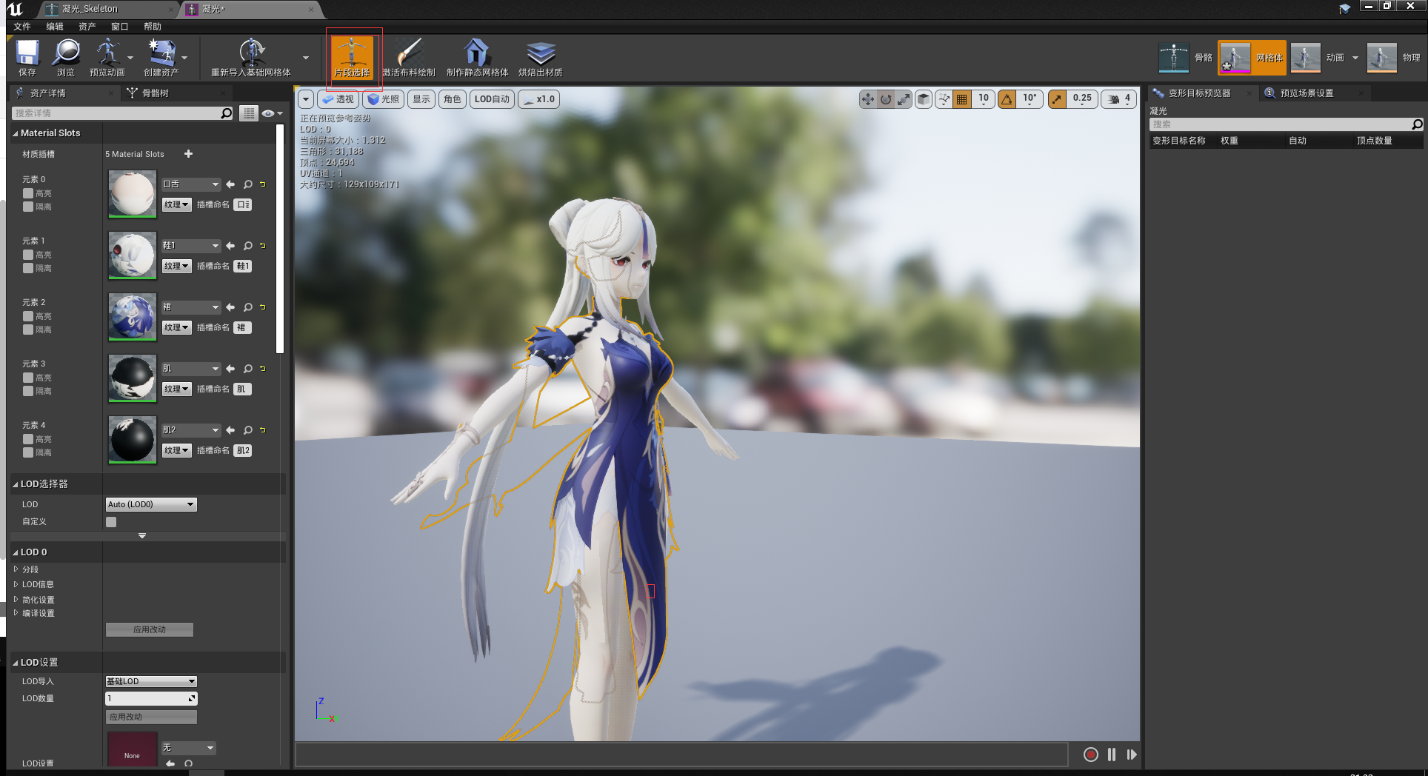The width and height of the screenshot is (1428, 776).
Task: Enable 隔离 checkbox for 元素 2
Action: point(28,330)
